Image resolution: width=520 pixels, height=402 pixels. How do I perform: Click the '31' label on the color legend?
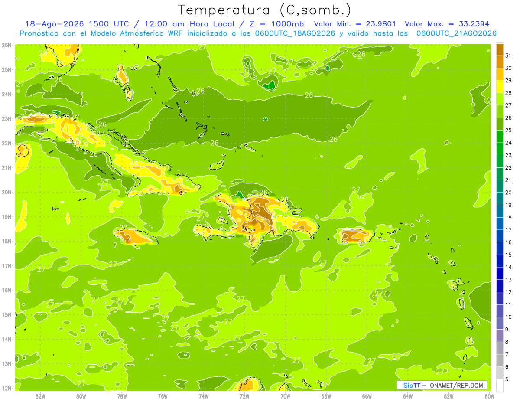pos(508,56)
